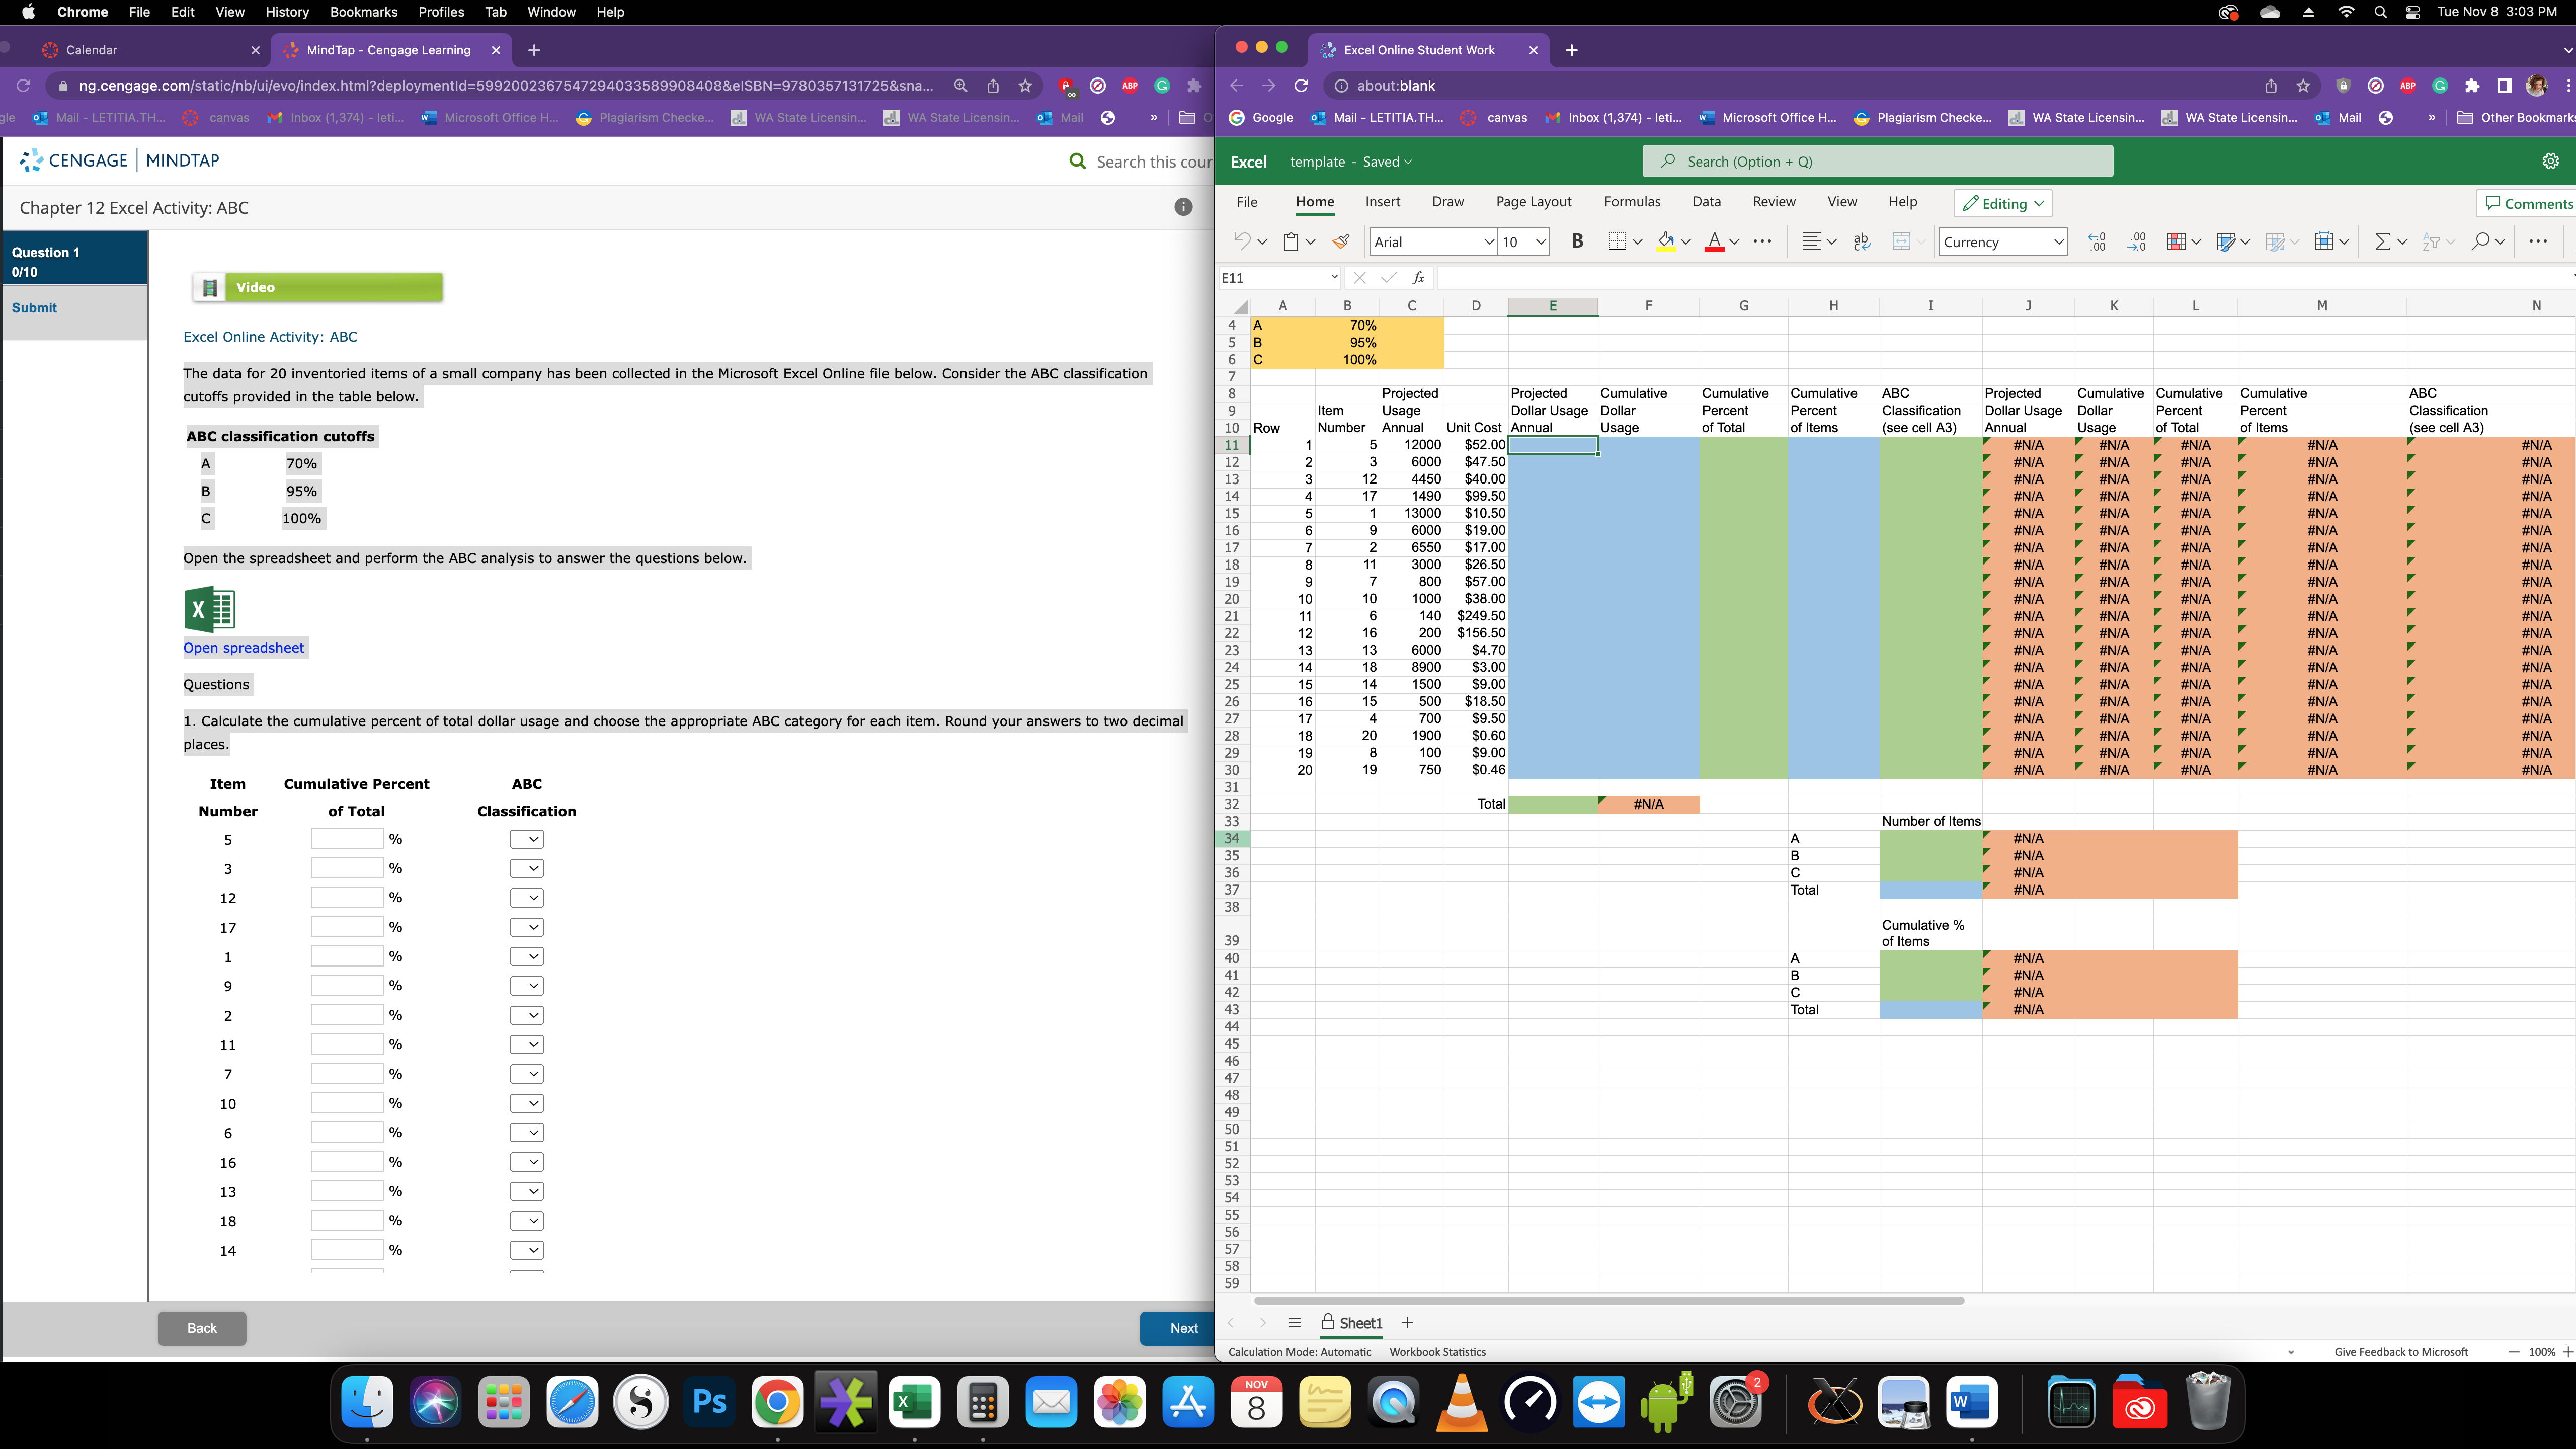The width and height of the screenshot is (2576, 1449).
Task: Click the Open spreadsheet link
Action: click(x=243, y=648)
